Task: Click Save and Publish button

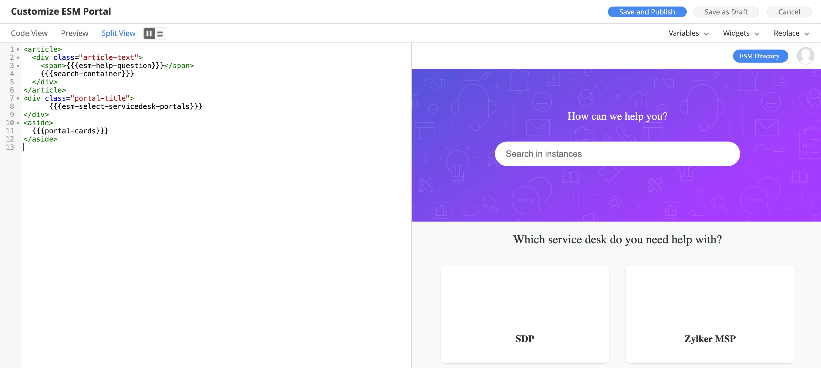Action: tap(647, 12)
